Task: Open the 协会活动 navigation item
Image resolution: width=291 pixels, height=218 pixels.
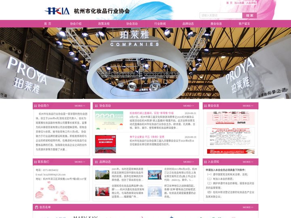Action: click(x=132, y=24)
